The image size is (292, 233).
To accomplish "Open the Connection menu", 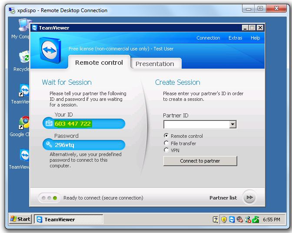I will coord(208,38).
